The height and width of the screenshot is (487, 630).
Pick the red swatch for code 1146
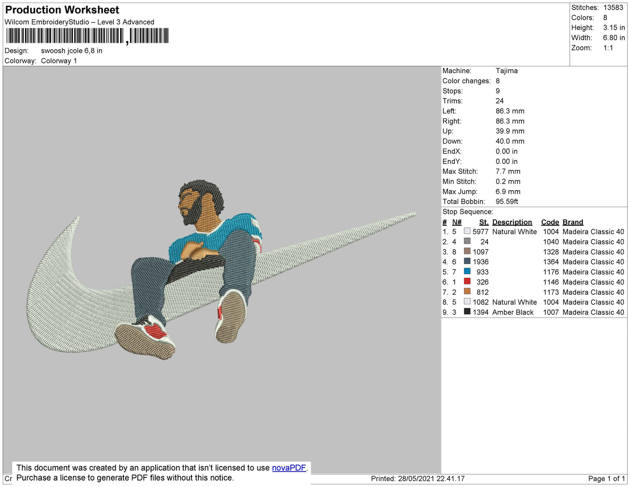(x=467, y=281)
